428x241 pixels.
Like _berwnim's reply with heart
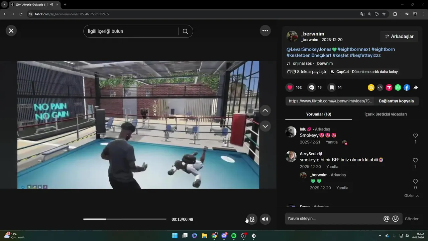[415, 181]
